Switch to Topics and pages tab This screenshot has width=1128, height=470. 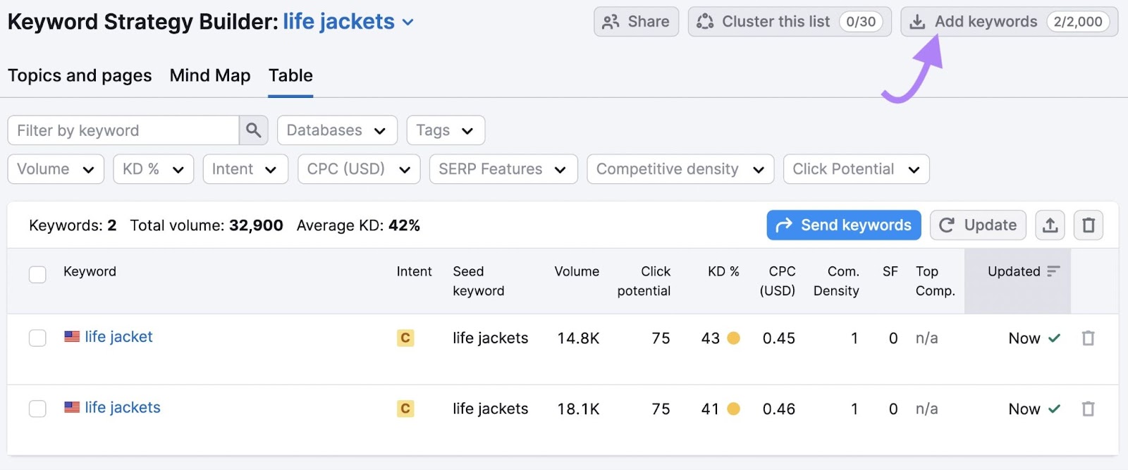80,75
